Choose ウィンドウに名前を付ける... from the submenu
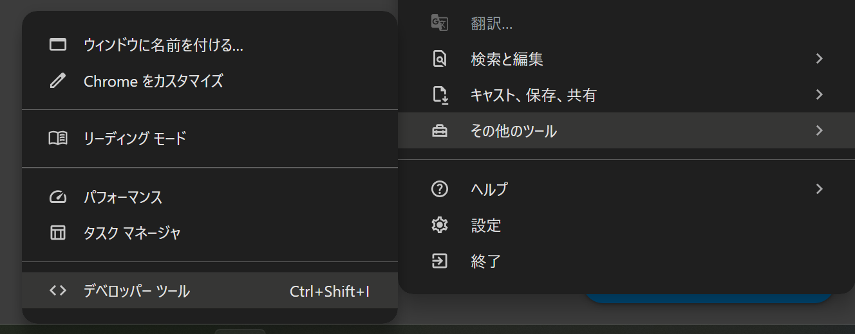This screenshot has height=334, width=855. point(164,45)
